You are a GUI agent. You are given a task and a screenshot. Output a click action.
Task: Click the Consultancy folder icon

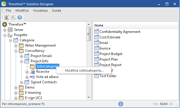(x=21, y=51)
